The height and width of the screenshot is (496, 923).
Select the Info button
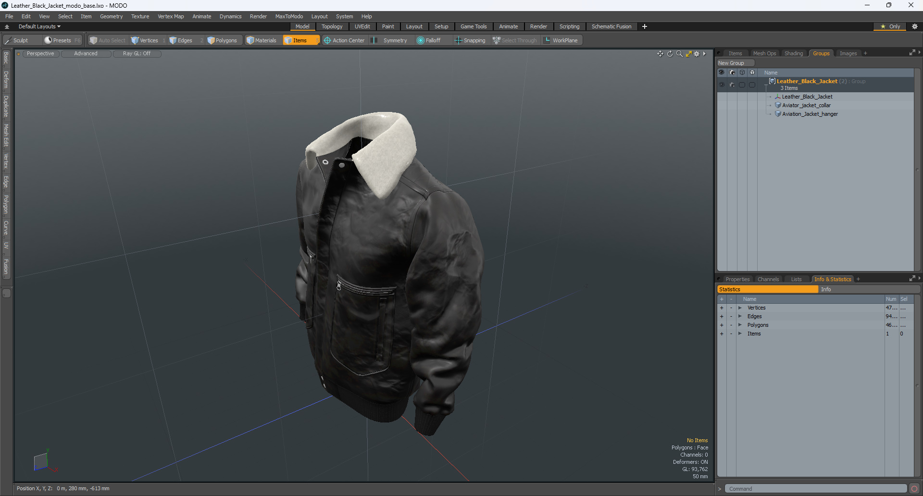[x=869, y=289]
